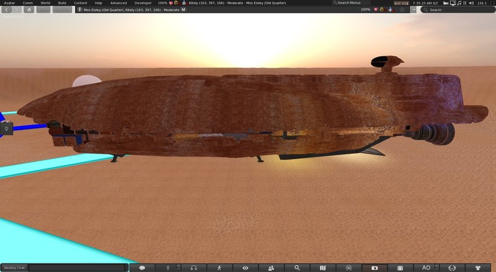Open the avatar face icon in toolbar
The width and height of the screenshot is (496, 272).
(x=452, y=268)
